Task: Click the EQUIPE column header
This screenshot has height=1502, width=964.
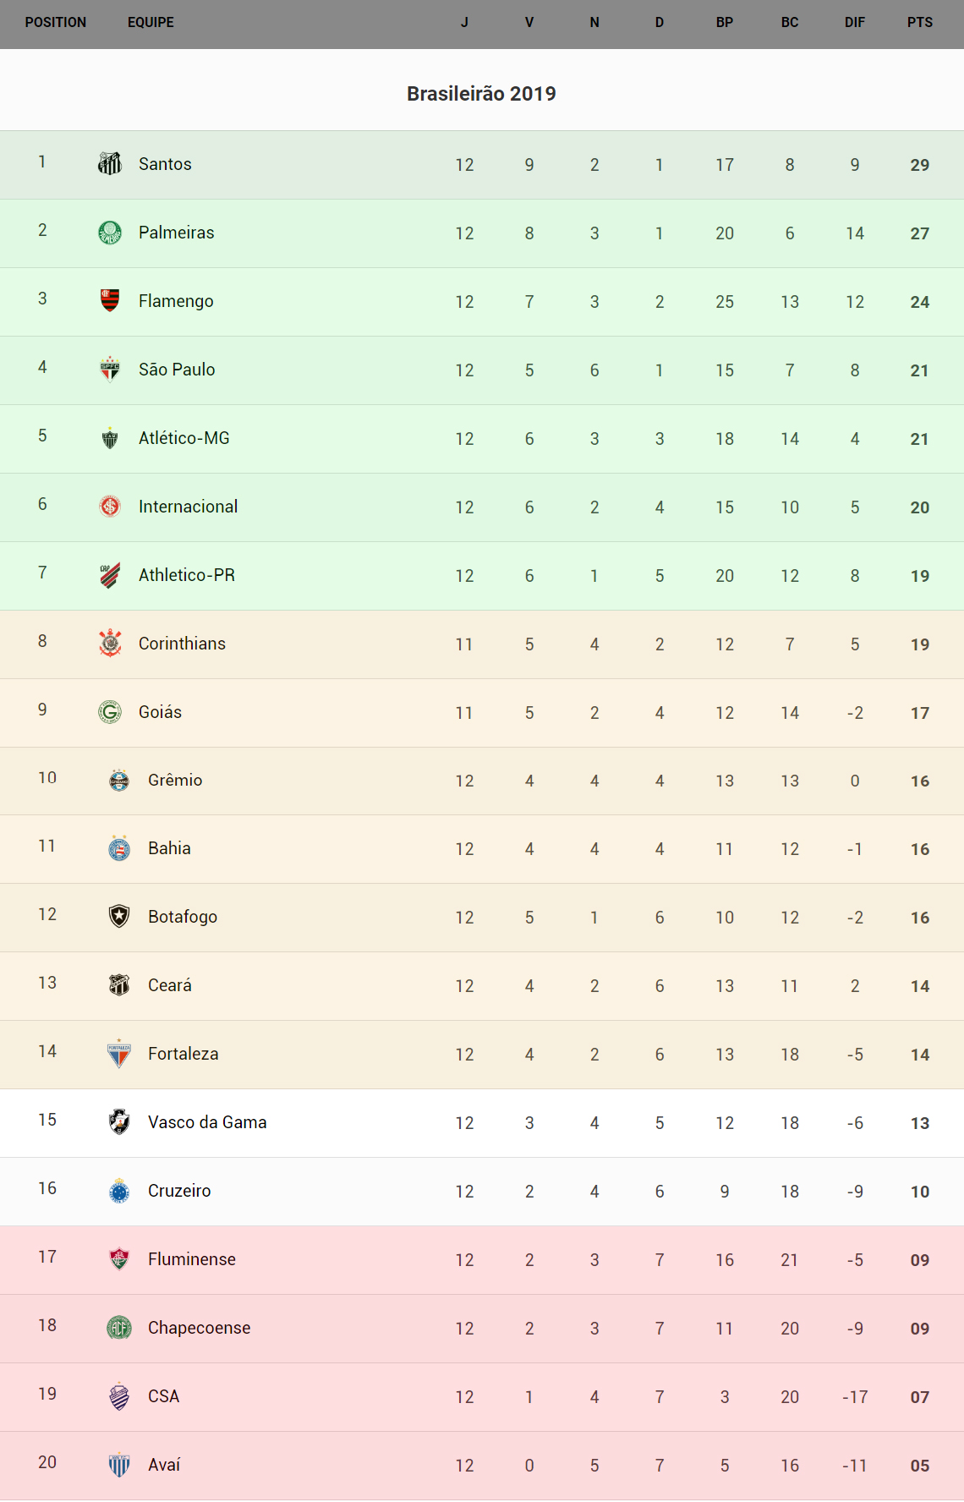Action: pyautogui.click(x=151, y=23)
